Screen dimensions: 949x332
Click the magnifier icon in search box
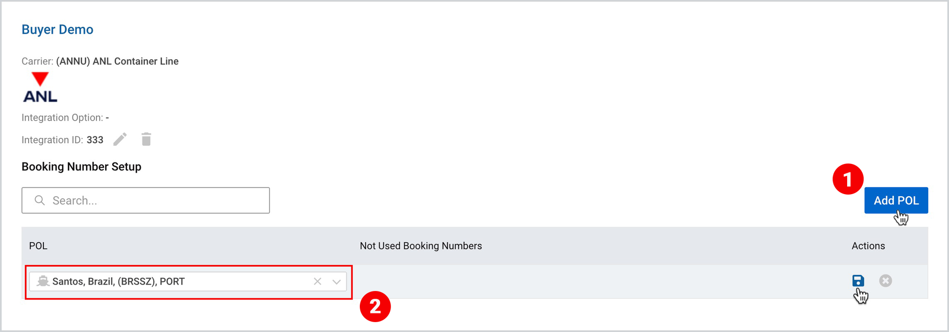[x=40, y=200]
